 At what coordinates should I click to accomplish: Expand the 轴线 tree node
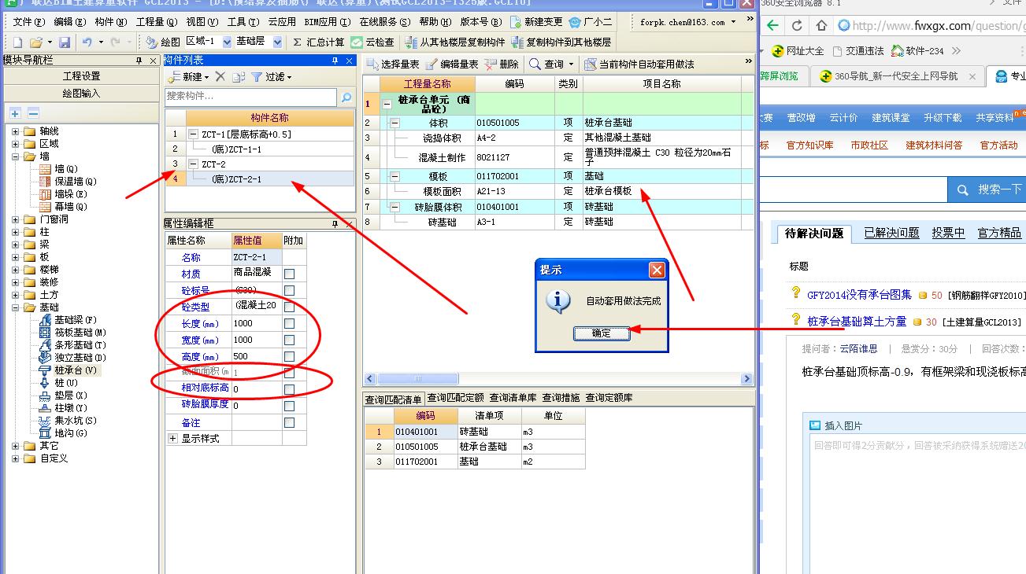tap(16, 131)
